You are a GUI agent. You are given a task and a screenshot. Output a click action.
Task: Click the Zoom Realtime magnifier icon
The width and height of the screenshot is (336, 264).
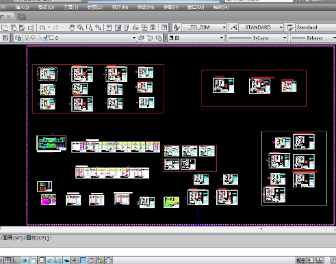pyautogui.click(x=80, y=27)
